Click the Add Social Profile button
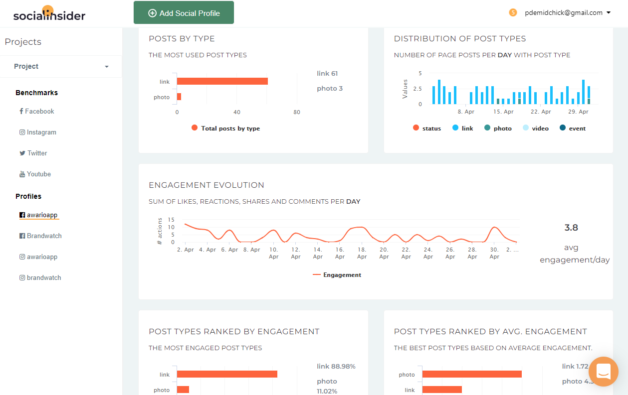The width and height of the screenshot is (628, 395). click(184, 13)
